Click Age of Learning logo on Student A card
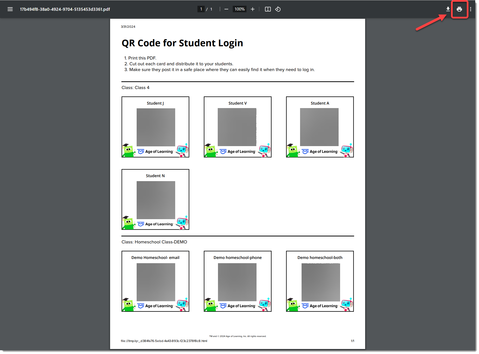Viewport: 479px width, 354px height. pyautogui.click(x=320, y=152)
